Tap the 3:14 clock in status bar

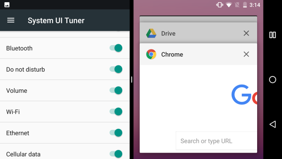[255, 5]
